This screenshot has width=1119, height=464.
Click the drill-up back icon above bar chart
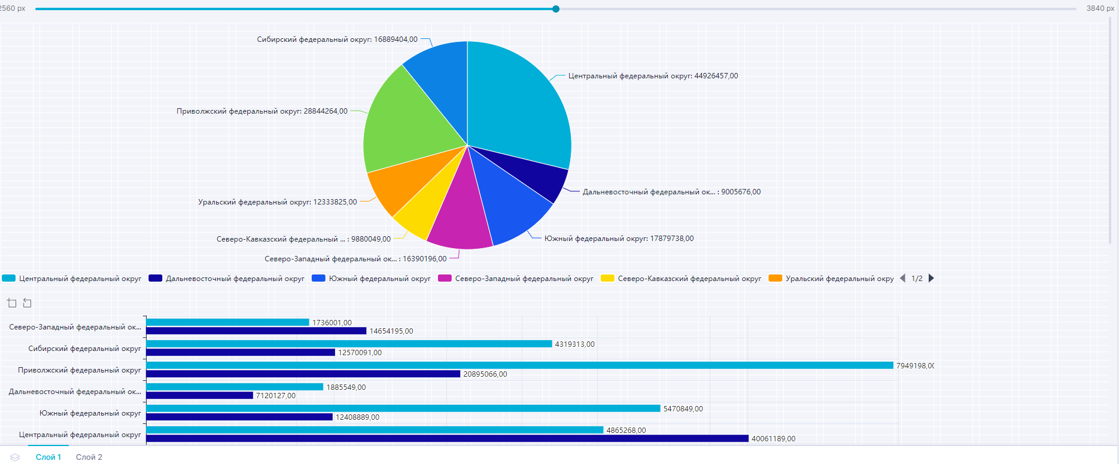click(x=28, y=303)
